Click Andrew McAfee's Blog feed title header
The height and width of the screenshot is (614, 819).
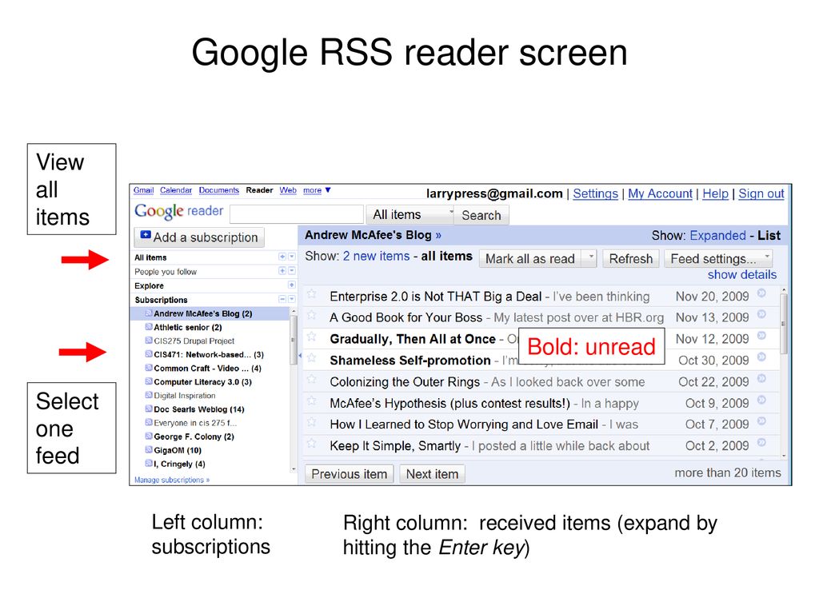[373, 235]
